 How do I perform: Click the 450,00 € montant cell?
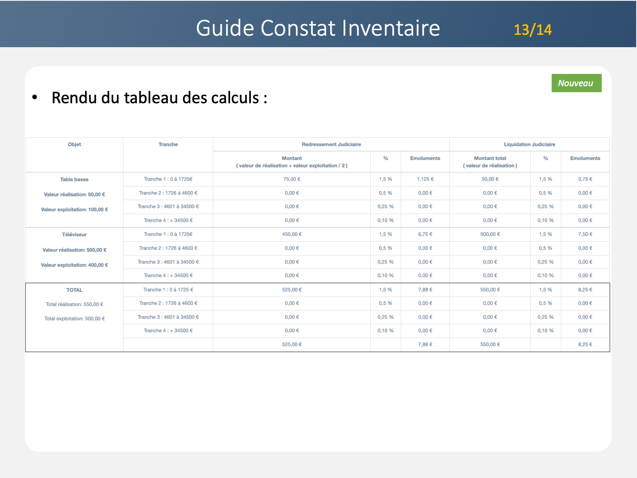coord(292,235)
